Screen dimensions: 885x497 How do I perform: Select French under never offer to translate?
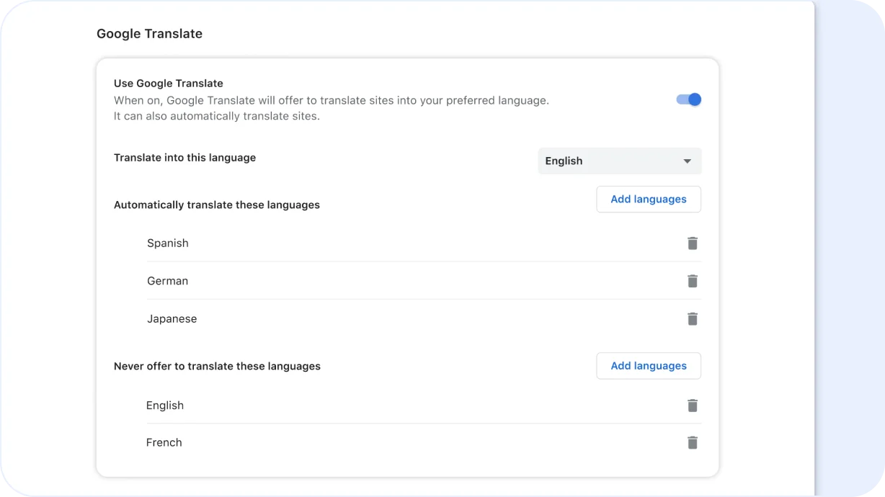tap(164, 442)
